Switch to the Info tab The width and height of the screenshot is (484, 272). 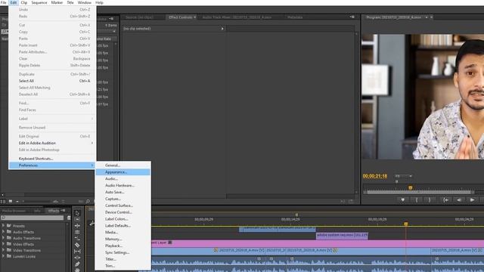pyautogui.click(x=37, y=211)
